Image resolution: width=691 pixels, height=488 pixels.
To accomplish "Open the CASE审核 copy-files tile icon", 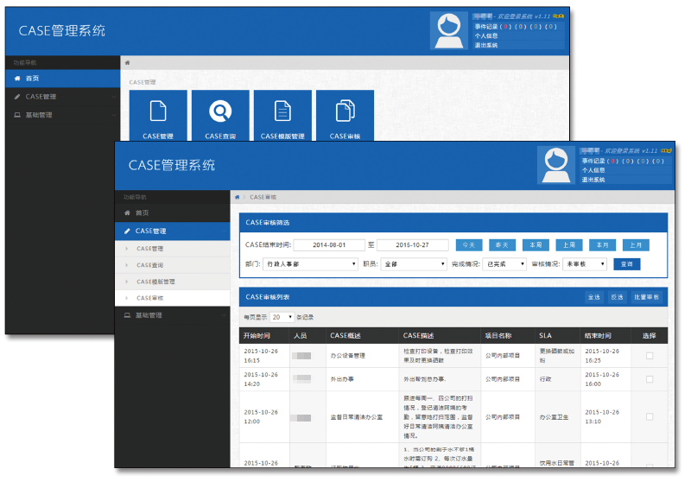I will pos(345,111).
